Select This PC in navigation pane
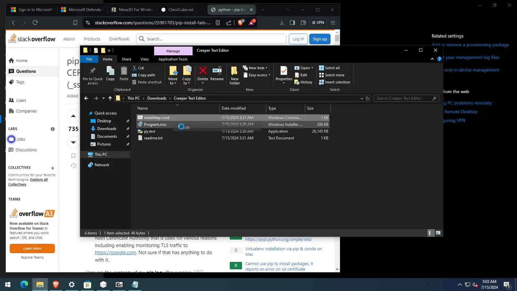 [101, 155]
